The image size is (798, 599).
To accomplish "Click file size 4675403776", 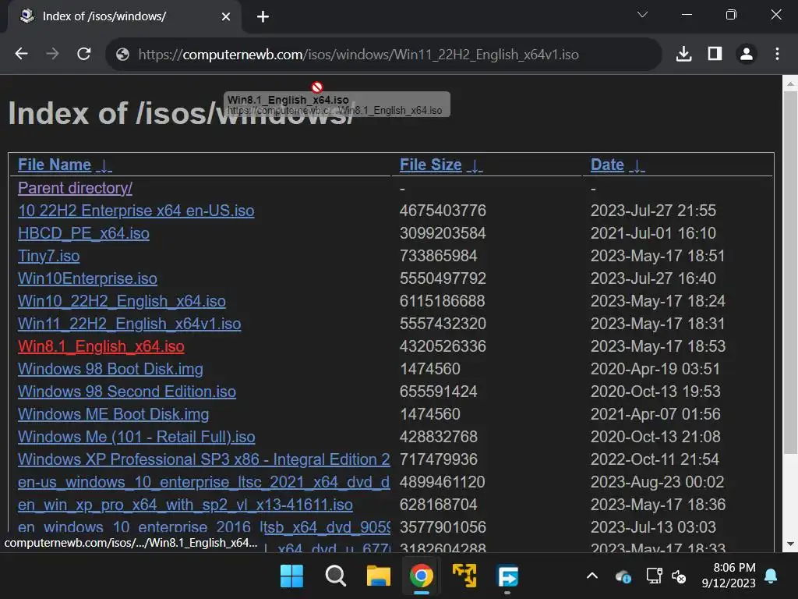I will tap(443, 211).
